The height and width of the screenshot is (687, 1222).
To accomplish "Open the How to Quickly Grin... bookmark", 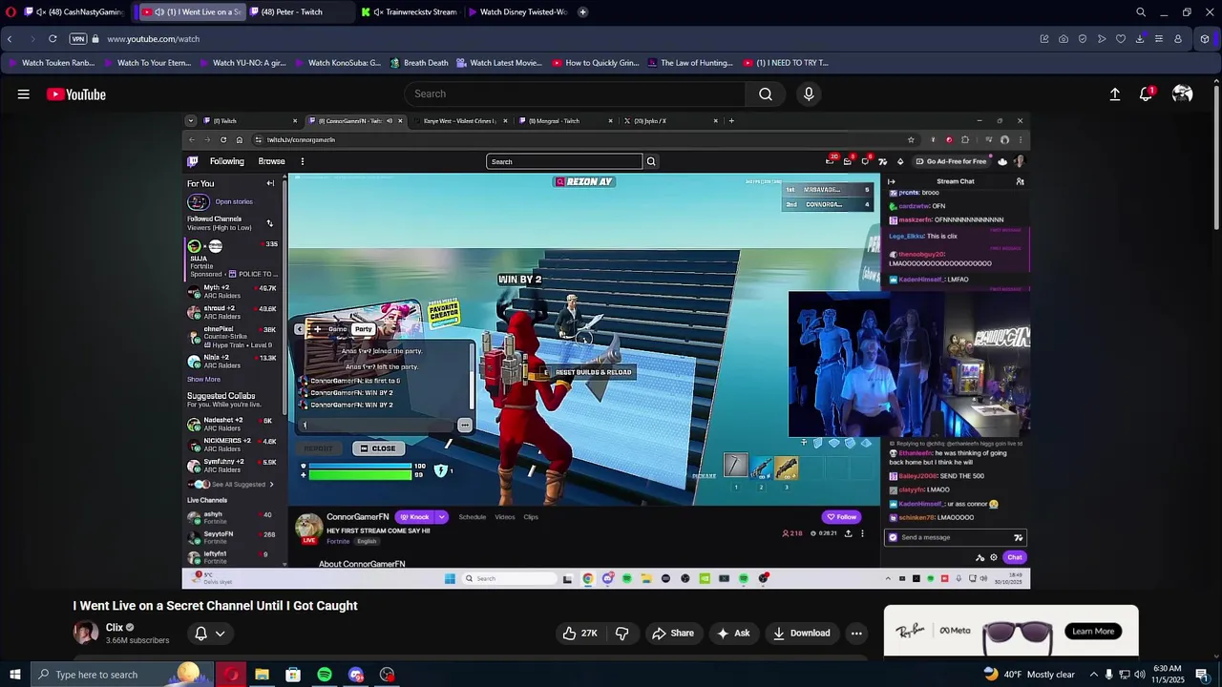I will (595, 63).
